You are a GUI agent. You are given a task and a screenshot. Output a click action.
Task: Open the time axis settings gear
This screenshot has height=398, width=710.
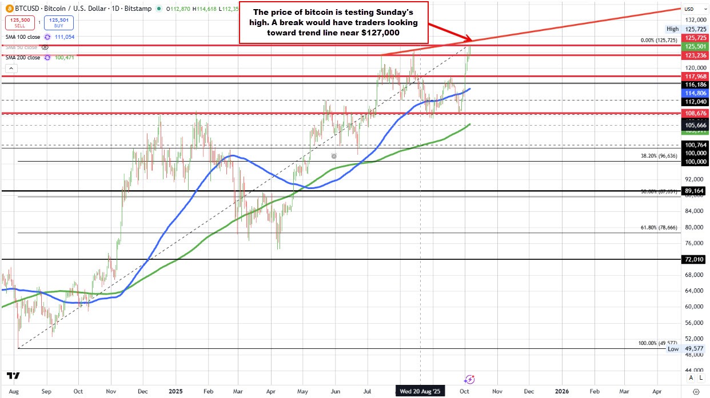(x=696, y=392)
